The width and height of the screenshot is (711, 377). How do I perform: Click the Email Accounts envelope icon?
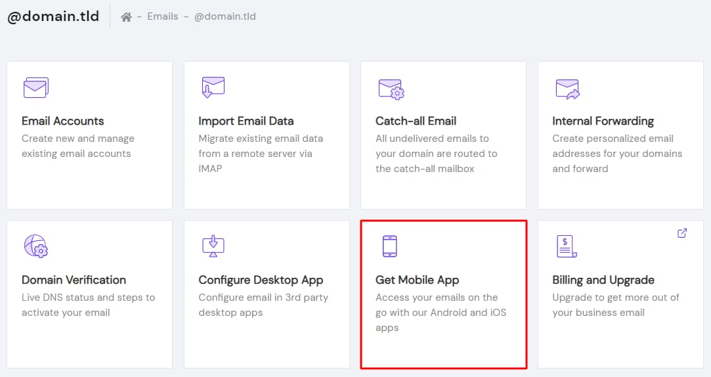[35, 87]
